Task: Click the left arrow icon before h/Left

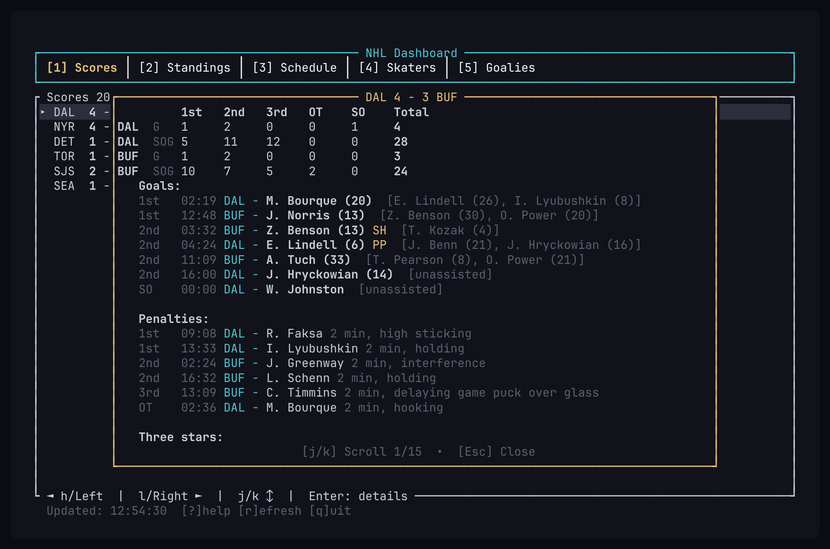Action: click(50, 496)
